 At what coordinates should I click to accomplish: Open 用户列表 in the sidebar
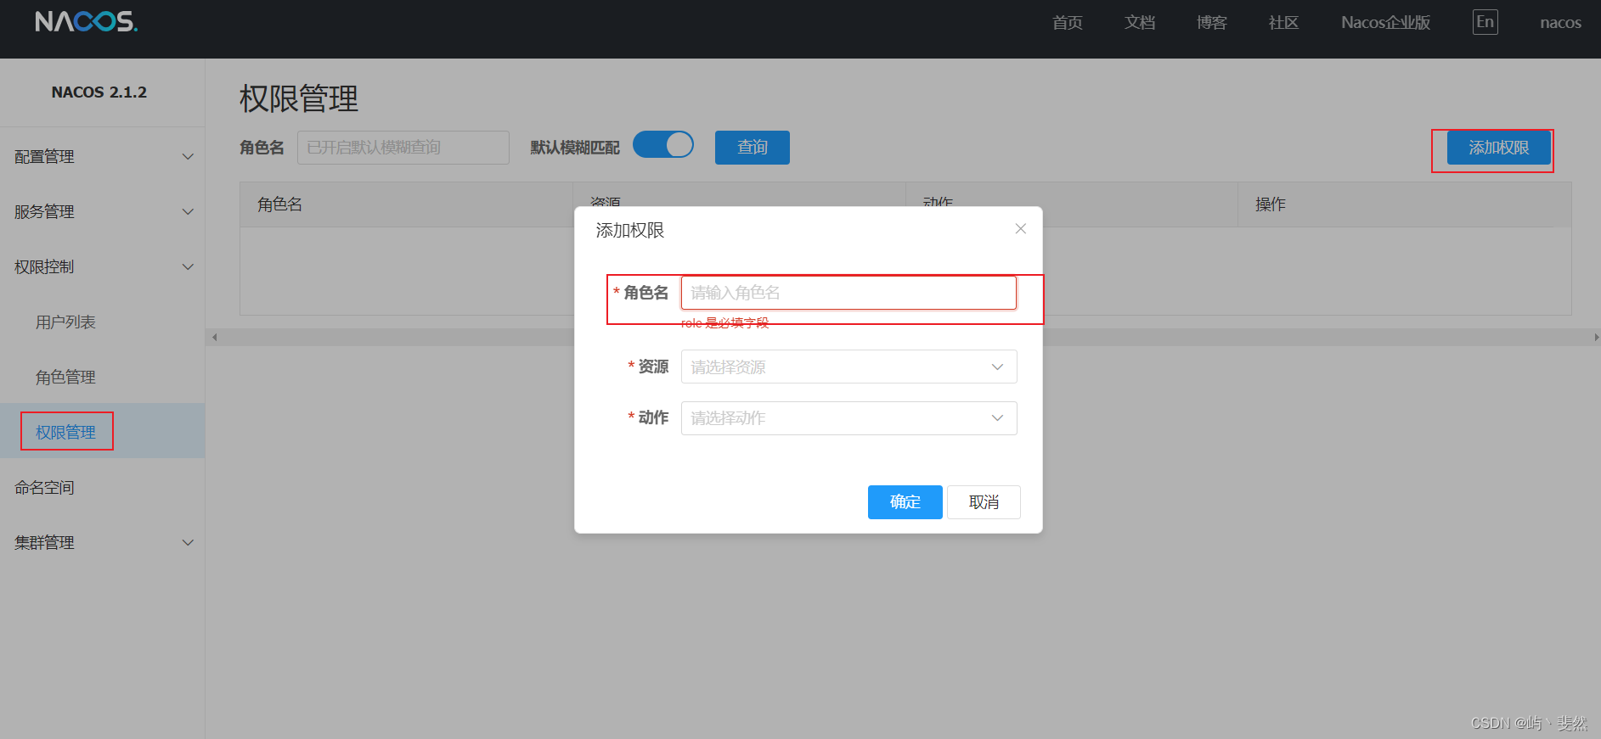pyautogui.click(x=65, y=322)
